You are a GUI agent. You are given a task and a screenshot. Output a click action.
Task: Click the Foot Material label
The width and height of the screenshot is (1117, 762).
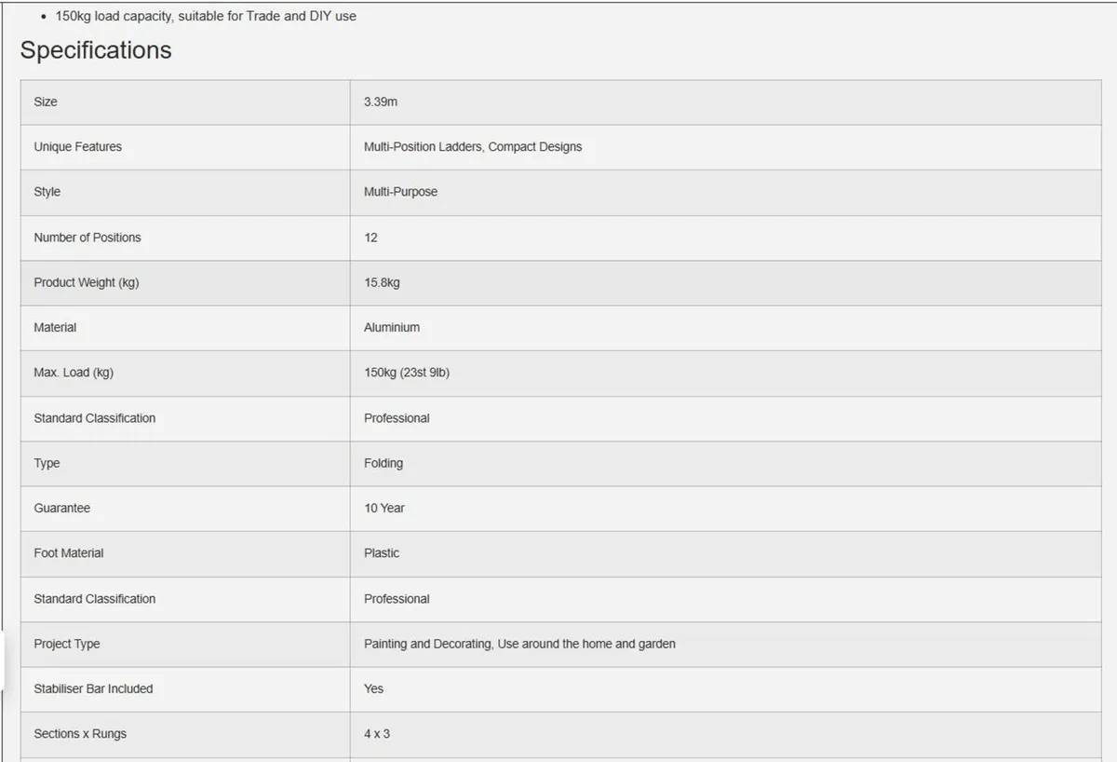(69, 553)
